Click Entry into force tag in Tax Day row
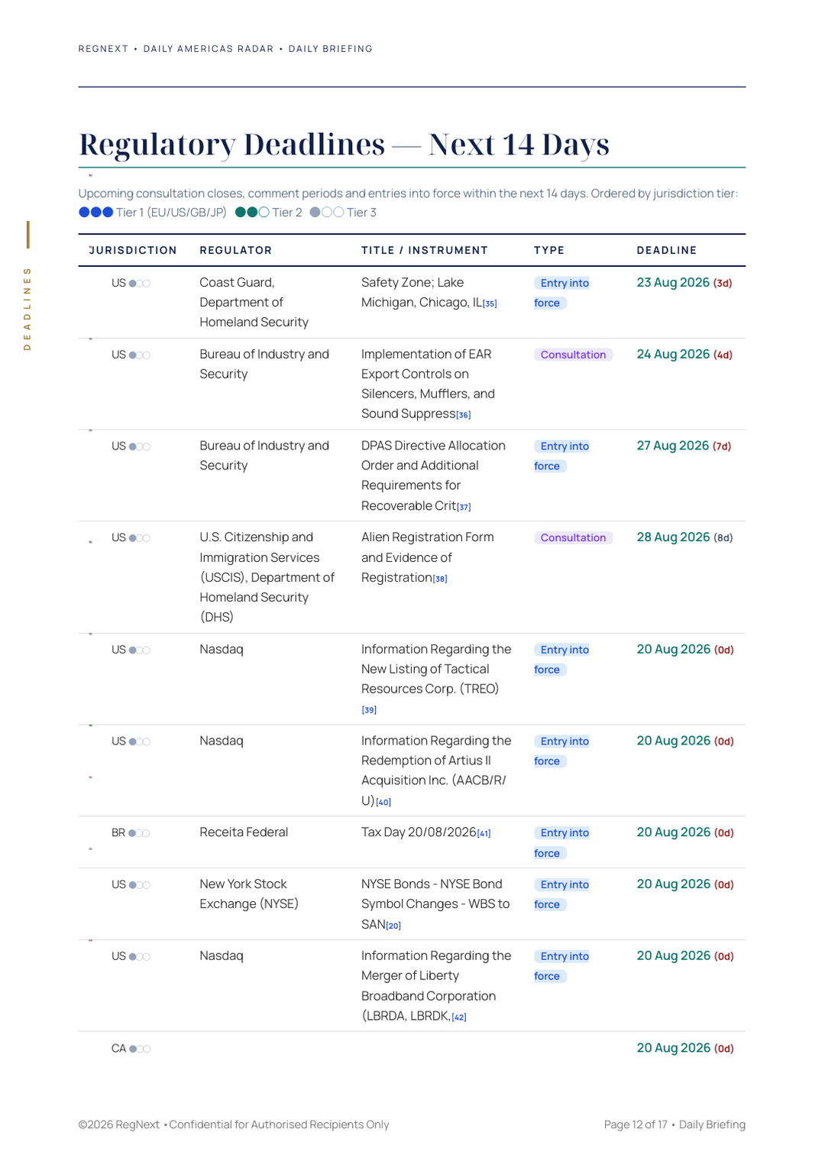This screenshot has height=1168, width=825. click(x=562, y=843)
